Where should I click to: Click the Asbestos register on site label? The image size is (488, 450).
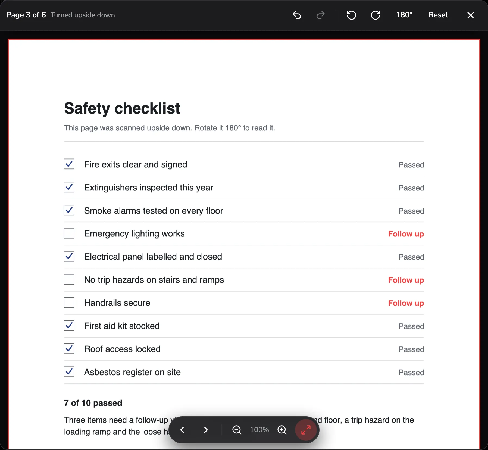132,372
